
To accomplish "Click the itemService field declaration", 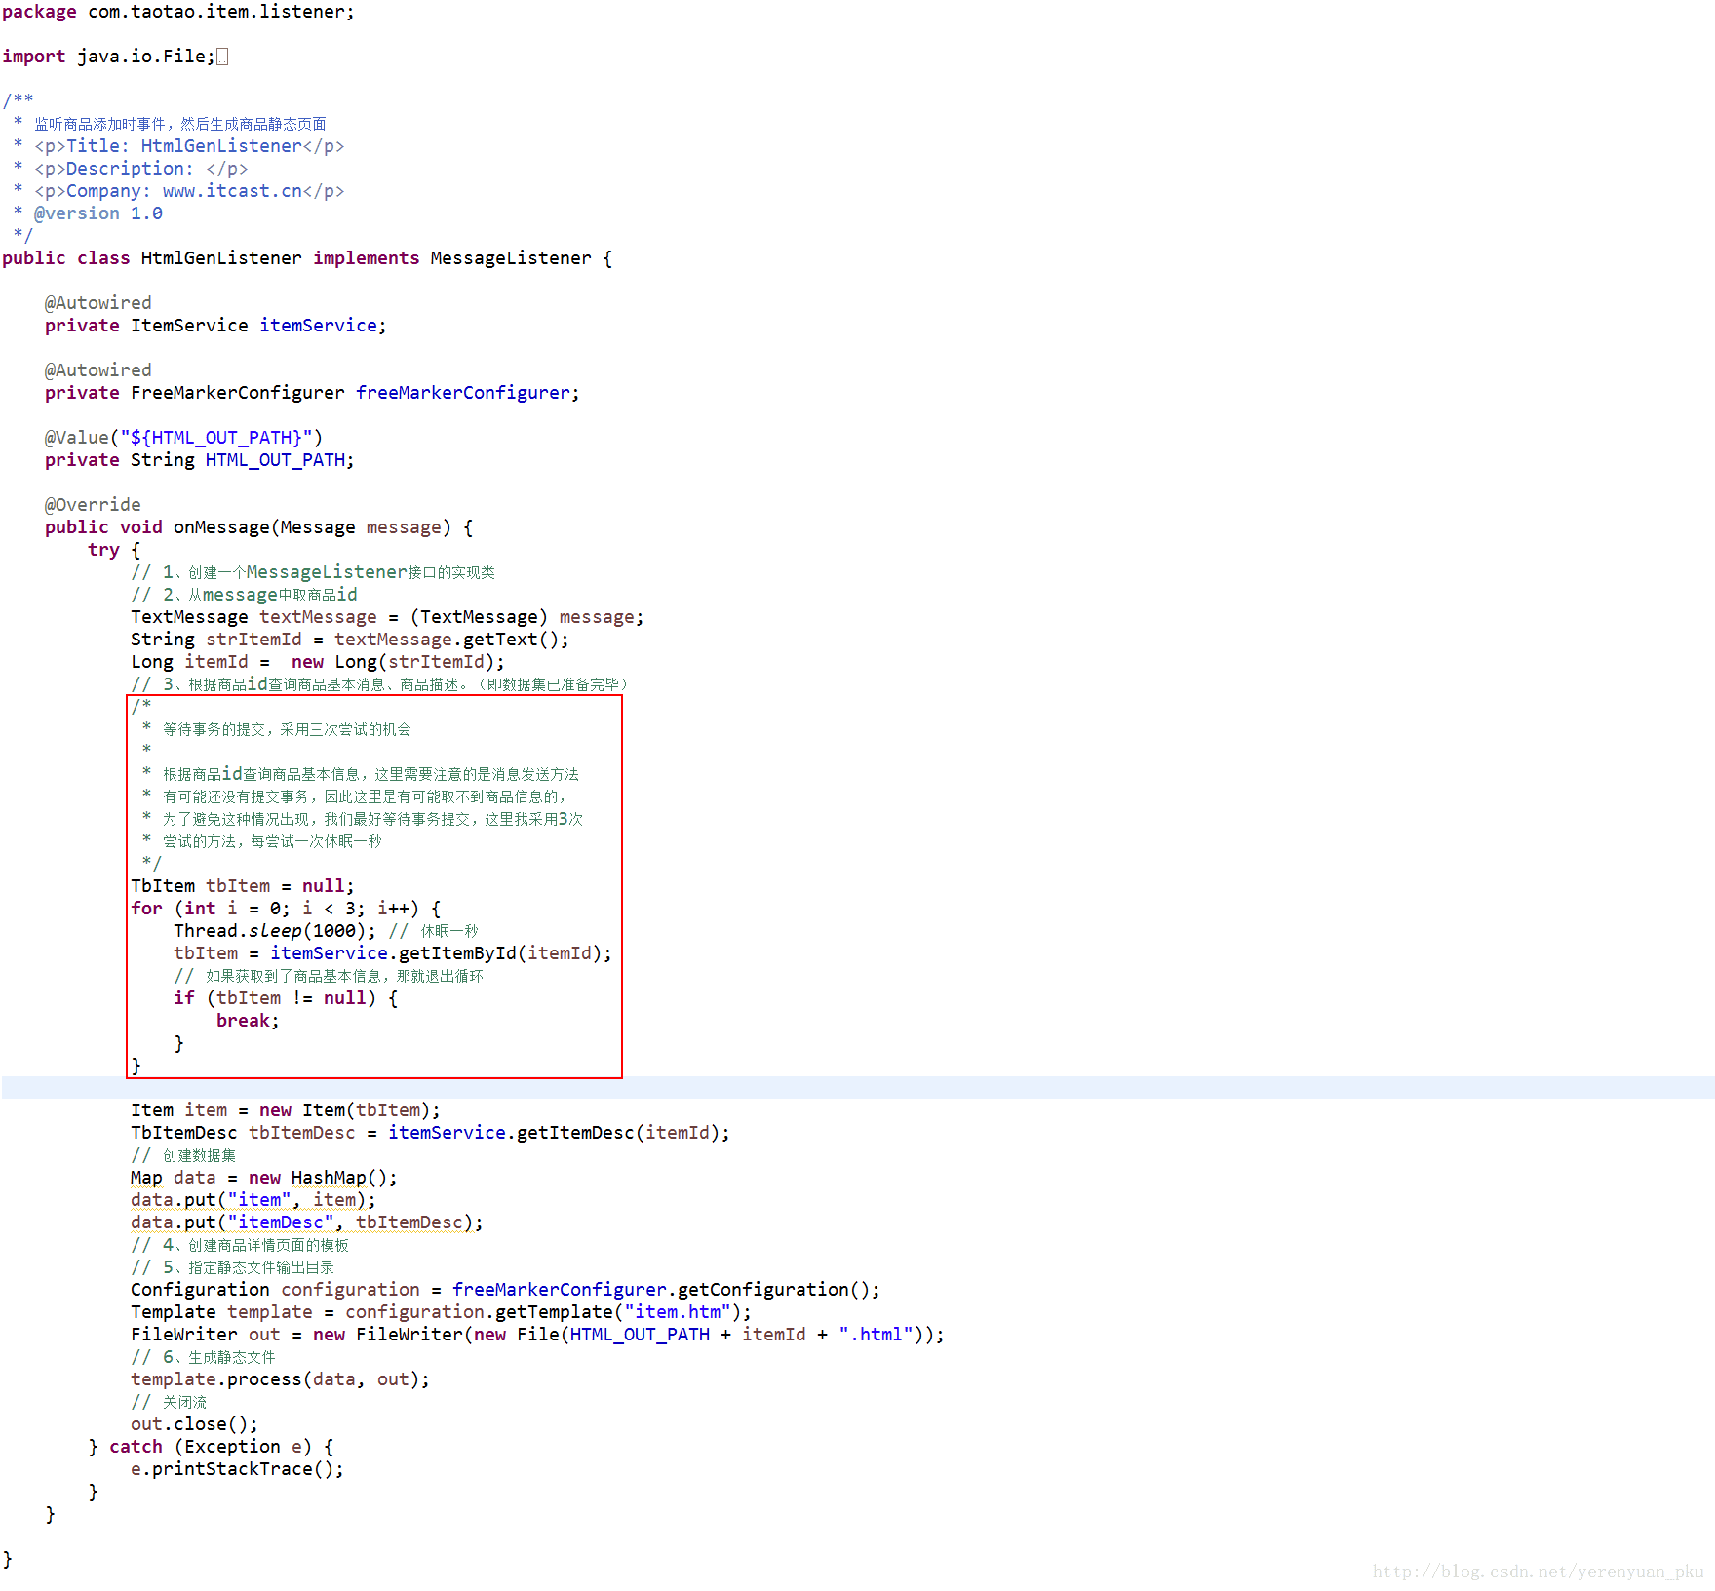I will (215, 326).
